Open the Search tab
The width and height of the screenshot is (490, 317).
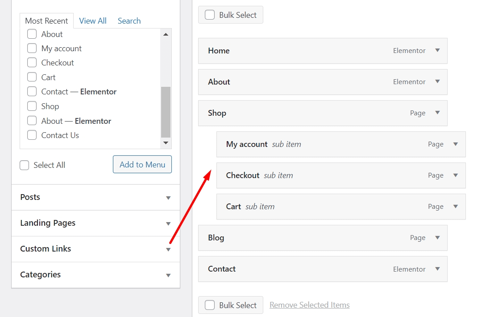pos(129,20)
